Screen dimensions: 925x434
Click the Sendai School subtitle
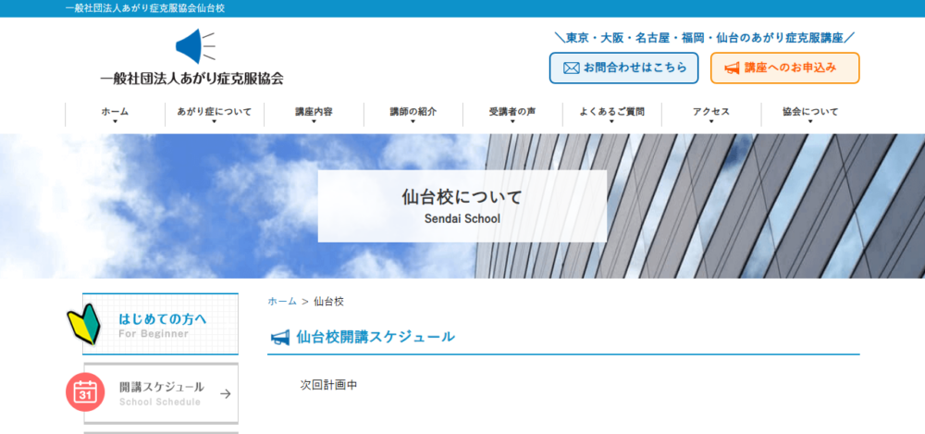[462, 218]
